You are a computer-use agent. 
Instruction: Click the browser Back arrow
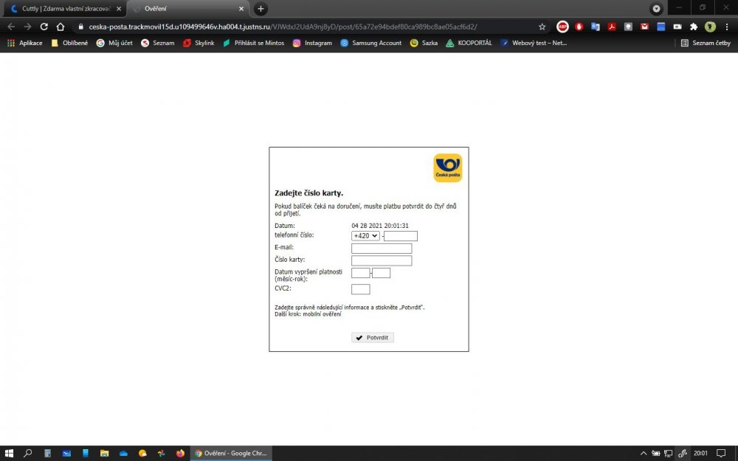(11, 27)
